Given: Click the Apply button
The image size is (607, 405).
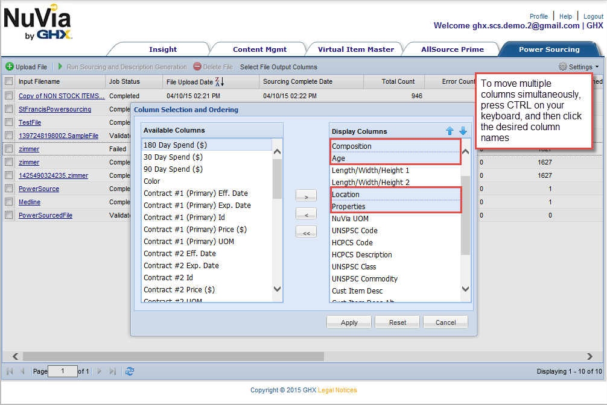Looking at the screenshot, I should pos(349,322).
